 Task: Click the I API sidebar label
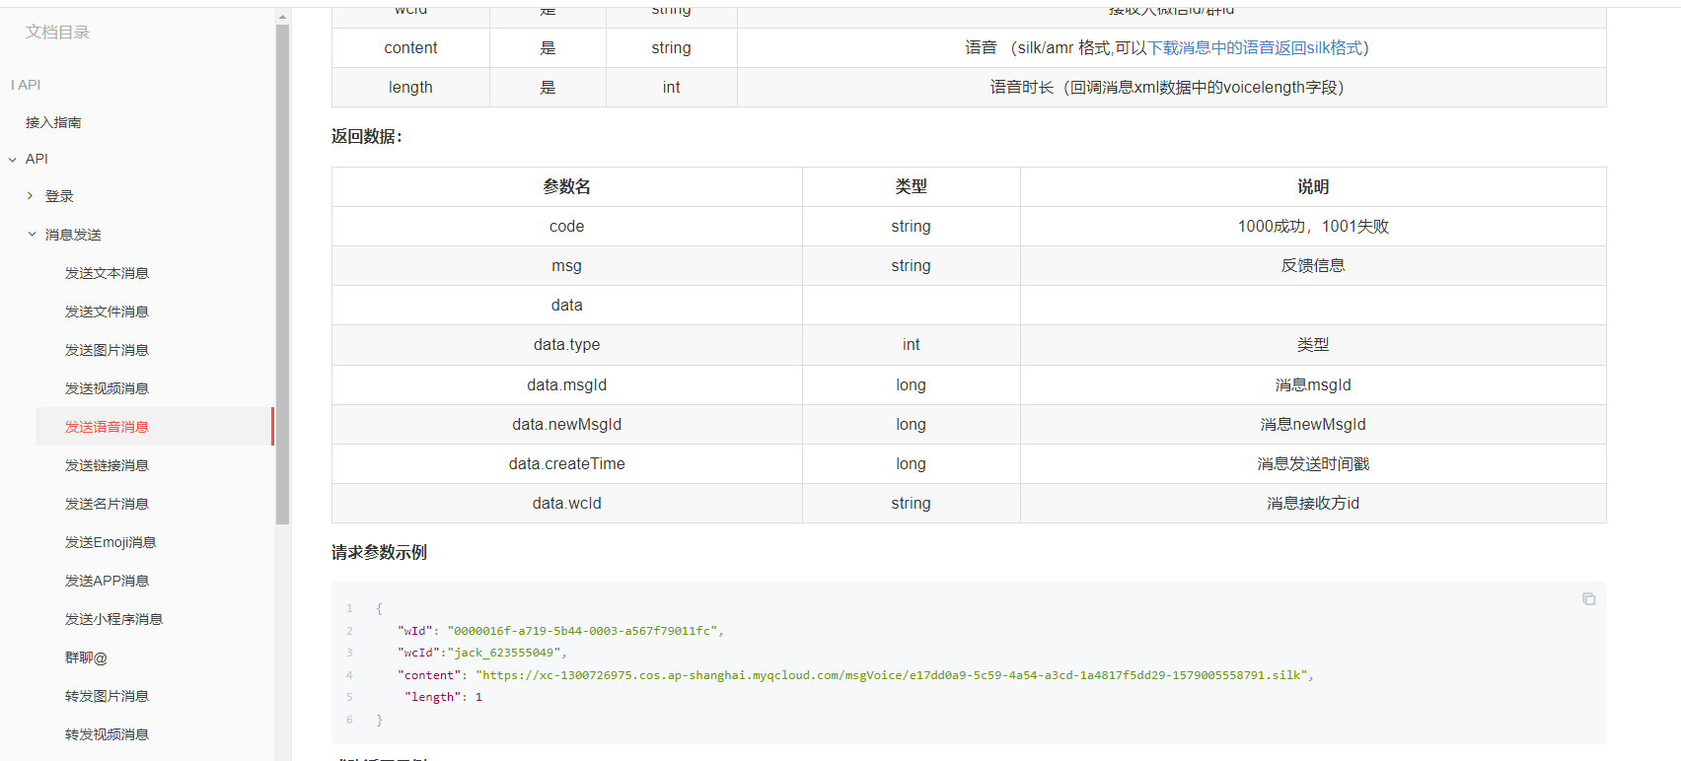pos(26,85)
